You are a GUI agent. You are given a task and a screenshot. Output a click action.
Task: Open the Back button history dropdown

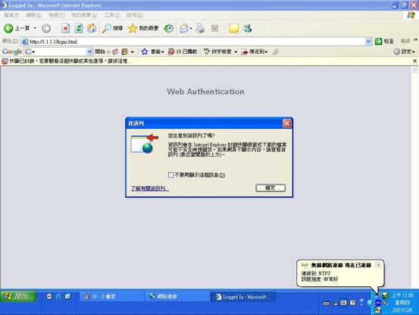pyautogui.click(x=35, y=28)
